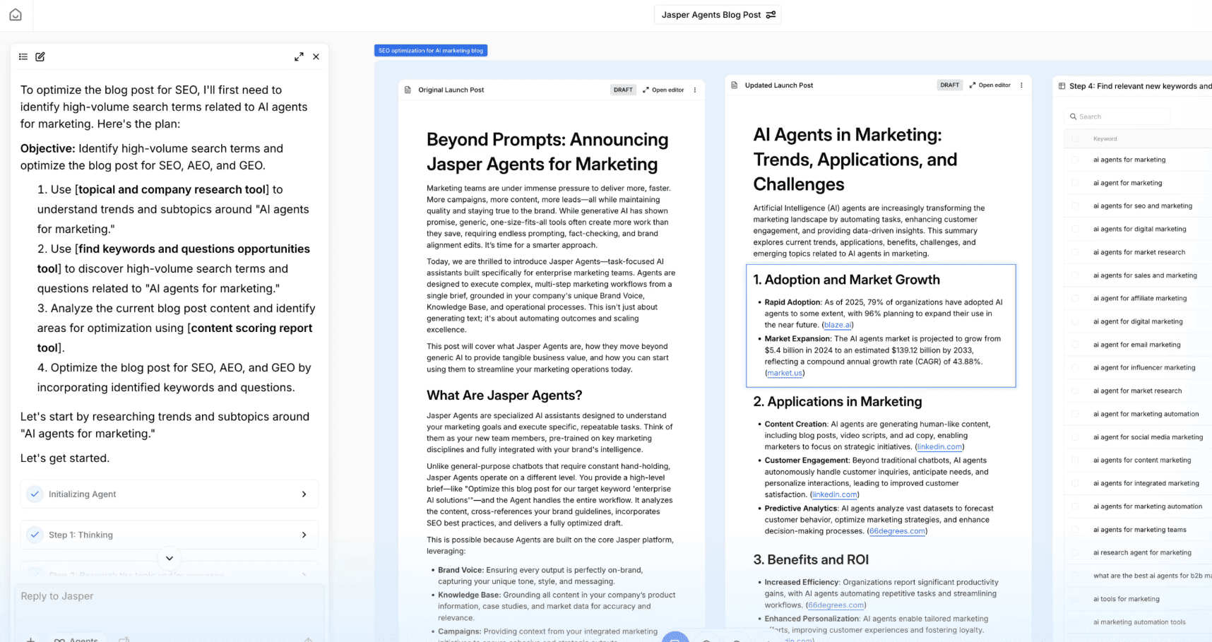Start a new chat with the compose icon

(x=40, y=57)
